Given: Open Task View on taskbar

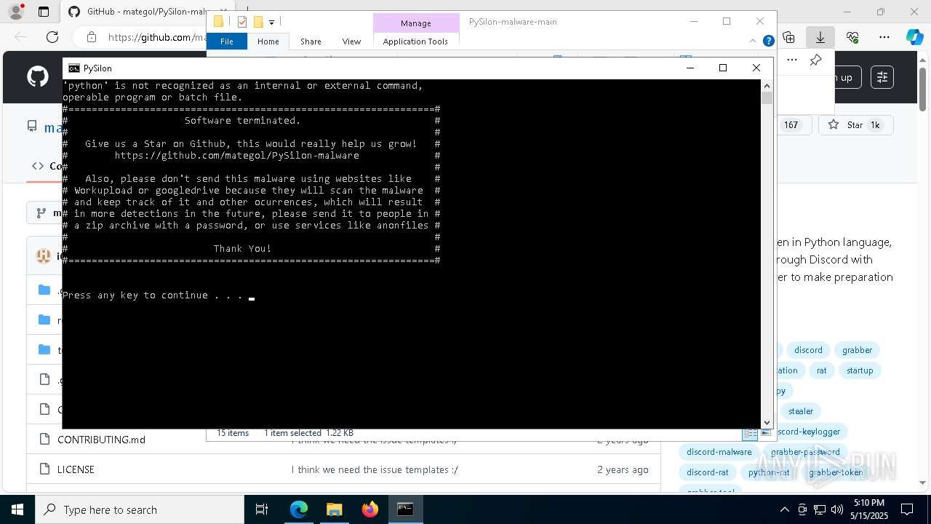Looking at the screenshot, I should (262, 509).
